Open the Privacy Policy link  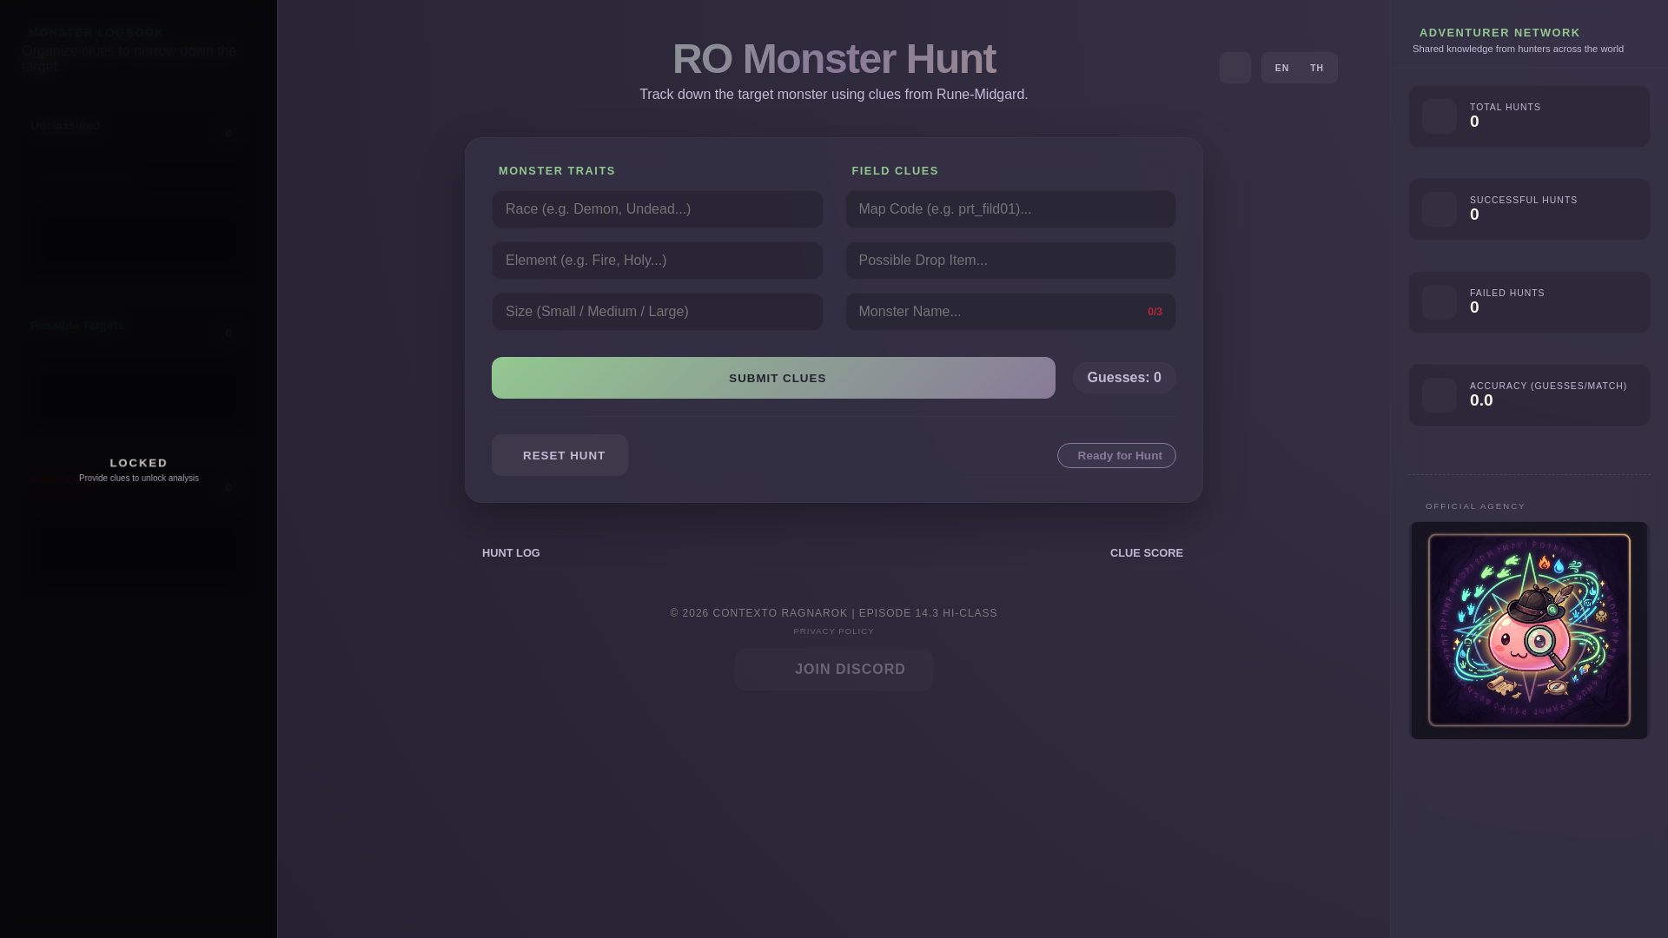(x=834, y=631)
